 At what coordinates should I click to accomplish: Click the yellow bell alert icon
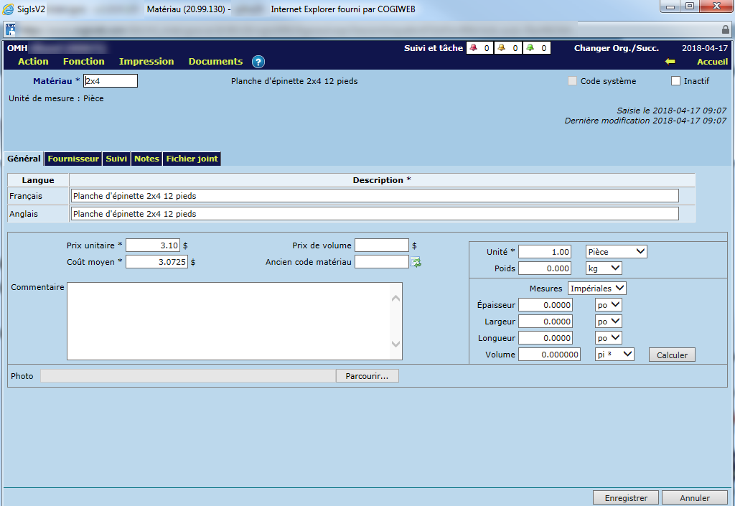pyautogui.click(x=502, y=48)
